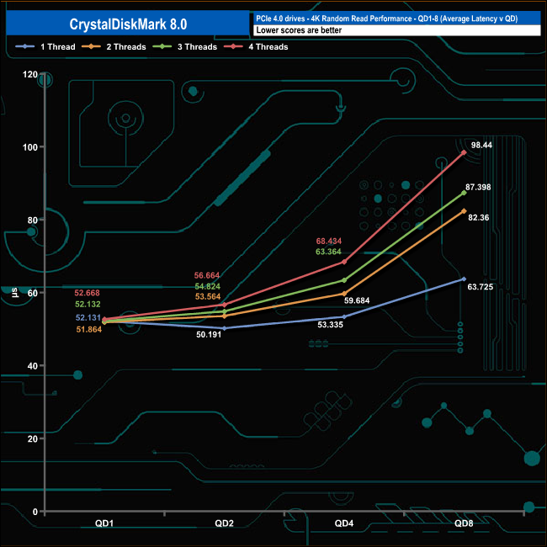Click the 80 y-axis tick label

[x=33, y=220]
